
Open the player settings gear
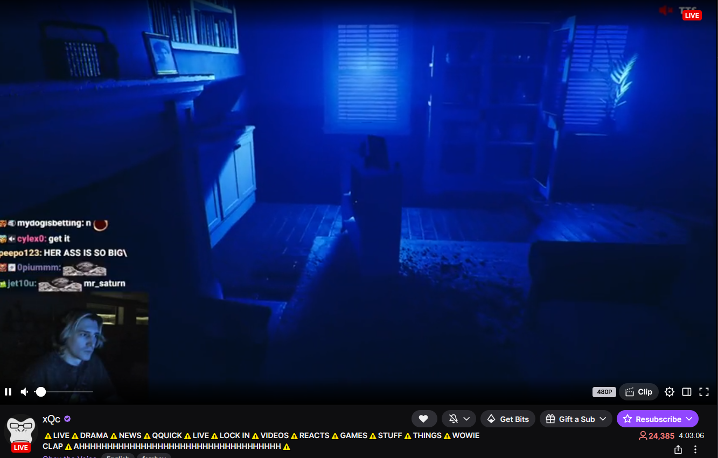pos(670,392)
